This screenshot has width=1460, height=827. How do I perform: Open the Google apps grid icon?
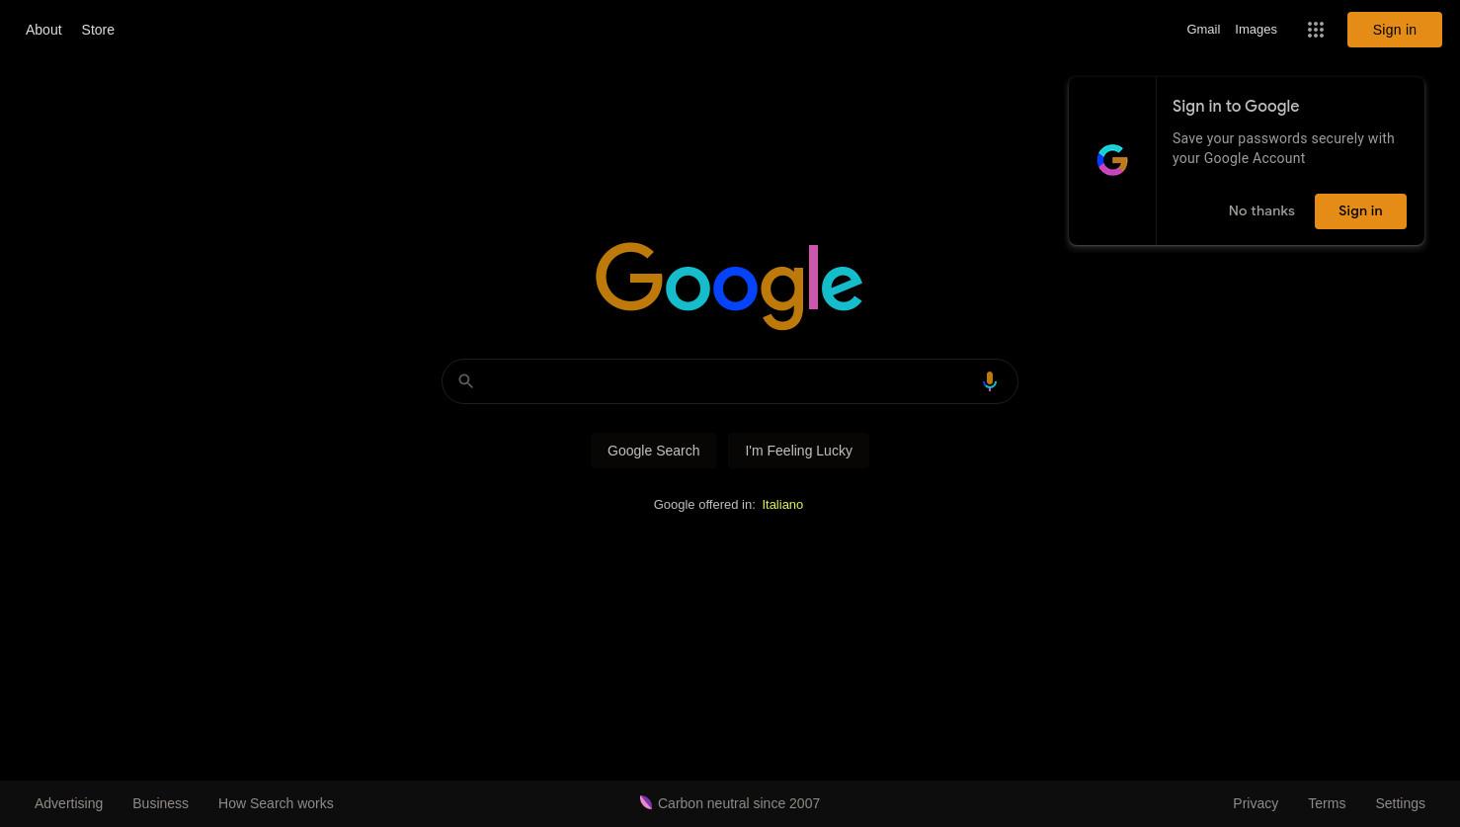1315,30
